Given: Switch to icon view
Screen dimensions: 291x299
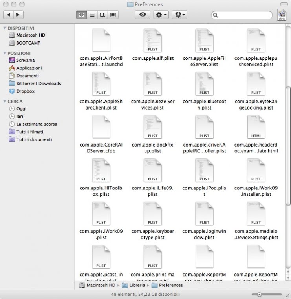Looking at the screenshot, I should pos(82,15).
